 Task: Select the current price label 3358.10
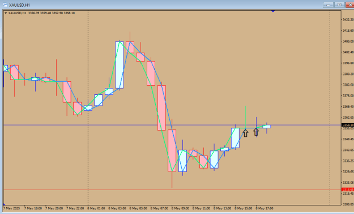348,125
